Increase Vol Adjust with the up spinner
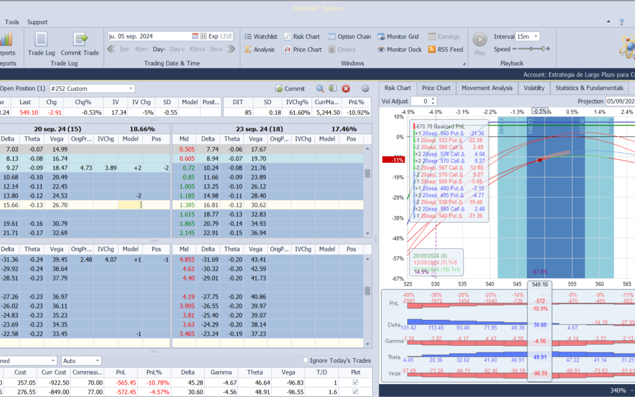Image resolution: width=635 pixels, height=397 pixels. pos(433,99)
